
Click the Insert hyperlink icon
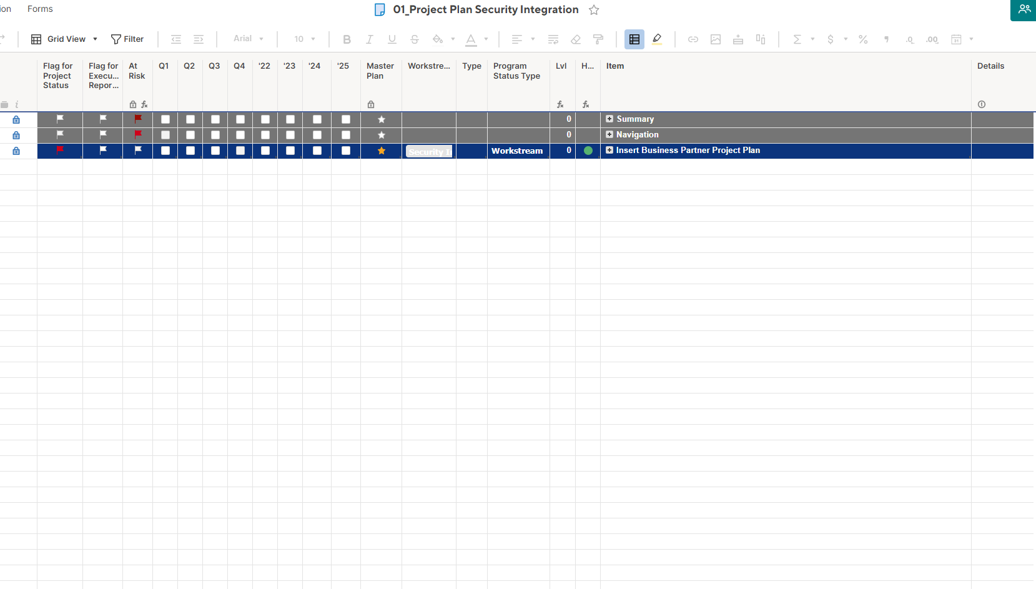point(693,39)
